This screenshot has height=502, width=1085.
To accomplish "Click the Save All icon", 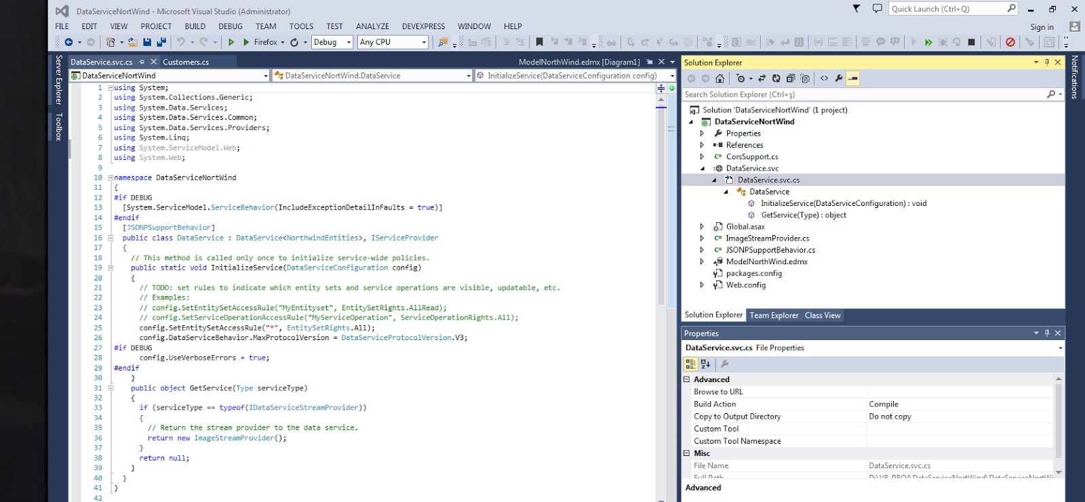I will point(161,42).
